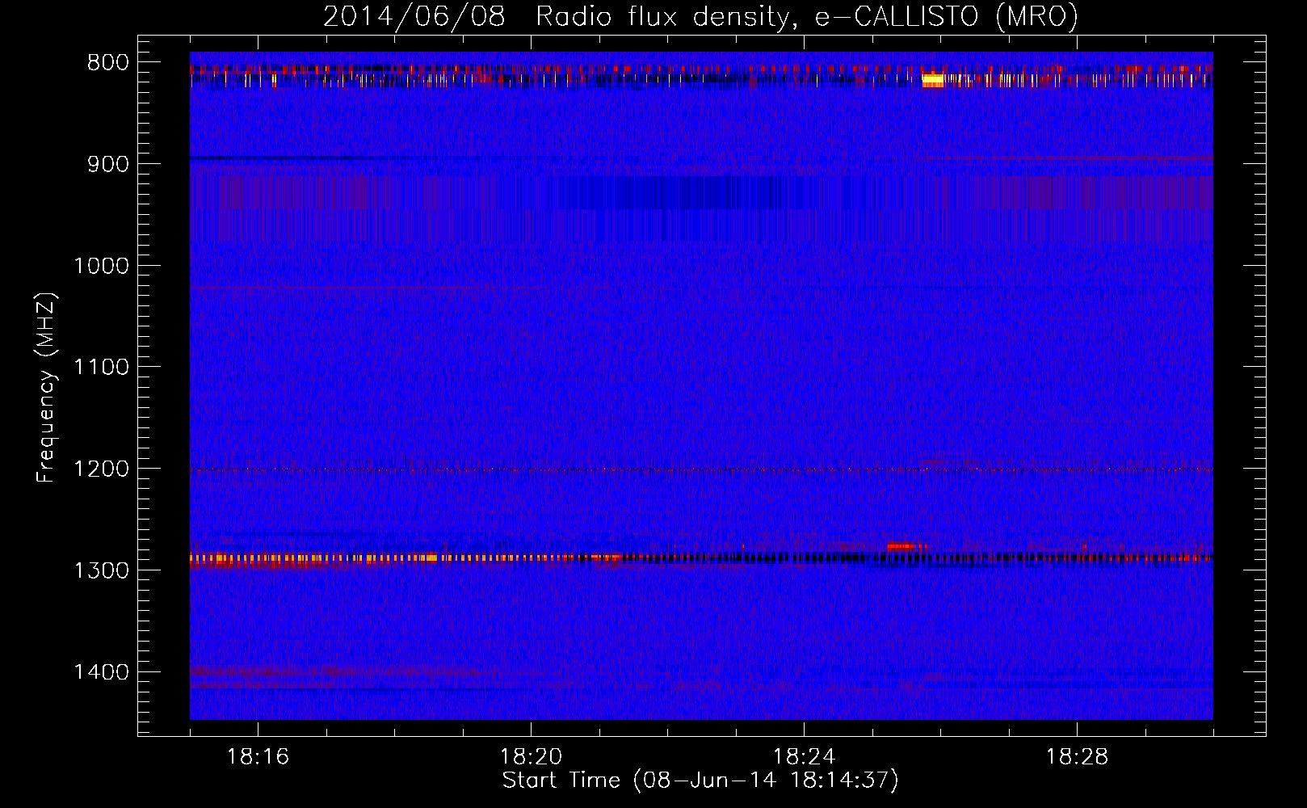Click the 18:20 time tick label

[x=531, y=757]
